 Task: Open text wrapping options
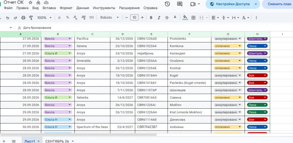pyautogui.click(x=235, y=18)
